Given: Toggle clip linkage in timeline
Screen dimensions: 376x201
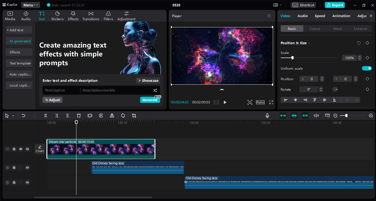Looking at the screenshot, I should (x=305, y=116).
